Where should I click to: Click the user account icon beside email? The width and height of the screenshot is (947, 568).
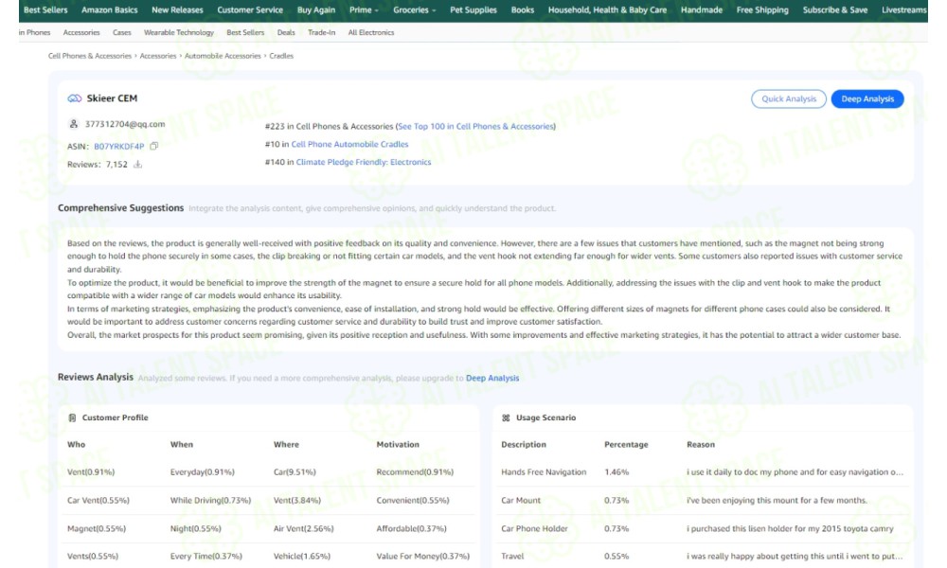(x=74, y=124)
